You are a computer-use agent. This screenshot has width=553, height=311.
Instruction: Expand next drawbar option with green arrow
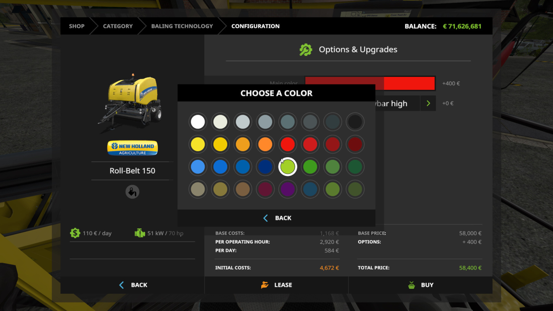pos(428,103)
